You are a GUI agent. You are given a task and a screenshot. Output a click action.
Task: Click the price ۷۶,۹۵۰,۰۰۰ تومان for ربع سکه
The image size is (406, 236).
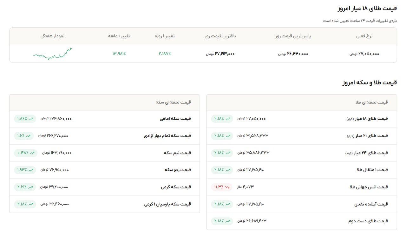click(55, 170)
